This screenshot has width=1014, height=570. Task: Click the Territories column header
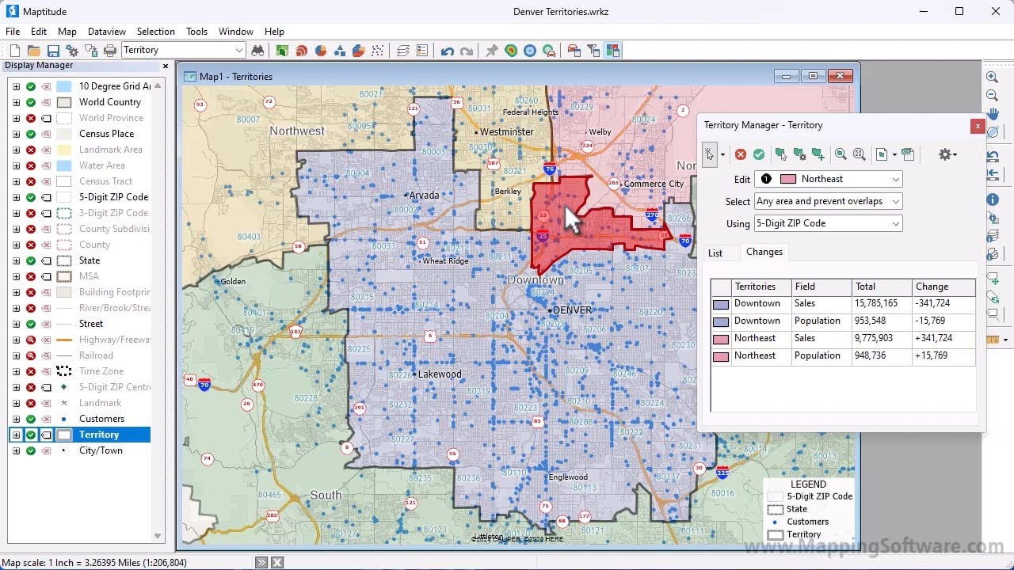760,287
